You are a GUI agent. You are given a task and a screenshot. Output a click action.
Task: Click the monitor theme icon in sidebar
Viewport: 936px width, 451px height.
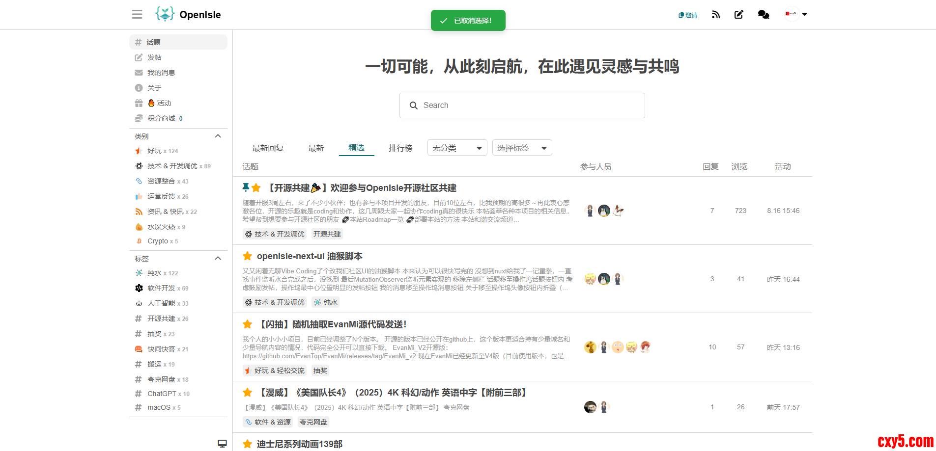tap(222, 444)
